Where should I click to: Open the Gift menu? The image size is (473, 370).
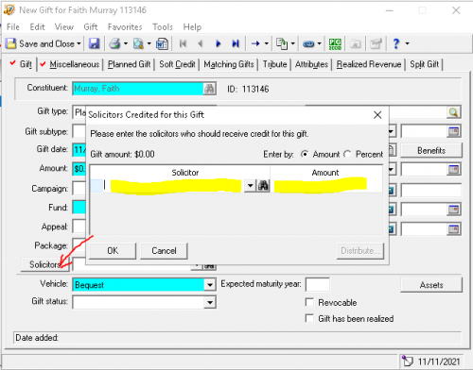pos(91,27)
